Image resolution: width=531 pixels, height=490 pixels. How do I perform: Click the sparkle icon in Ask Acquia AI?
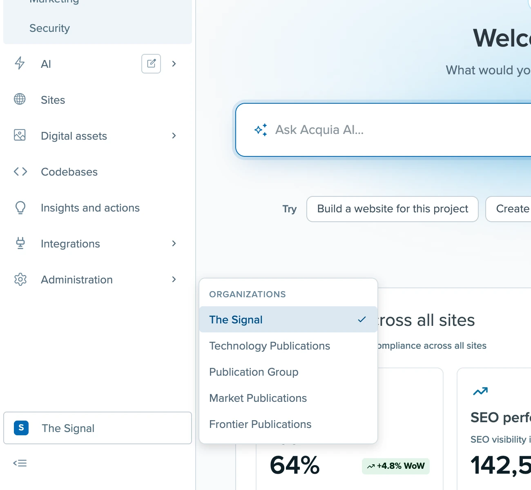click(261, 130)
